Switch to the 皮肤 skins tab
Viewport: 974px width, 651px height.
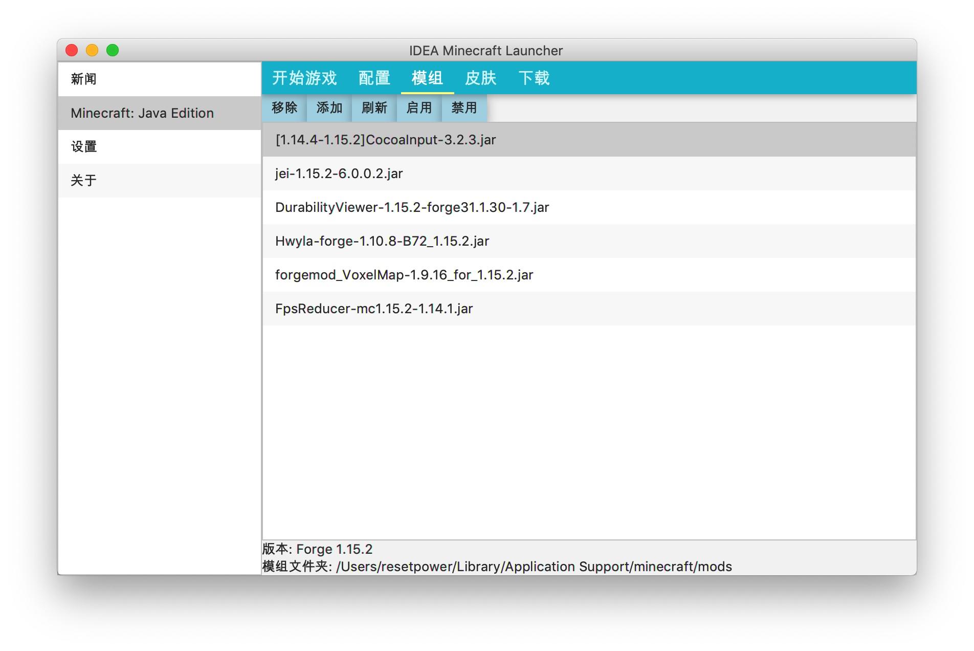pos(481,78)
